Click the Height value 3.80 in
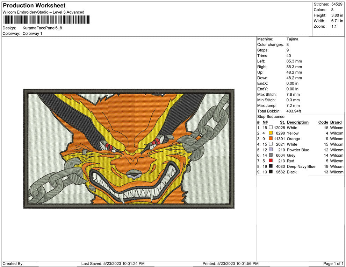This screenshot has width=346, height=267. point(337,15)
